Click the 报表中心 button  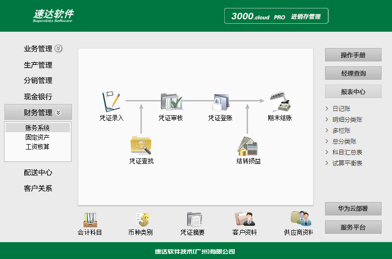[353, 92]
